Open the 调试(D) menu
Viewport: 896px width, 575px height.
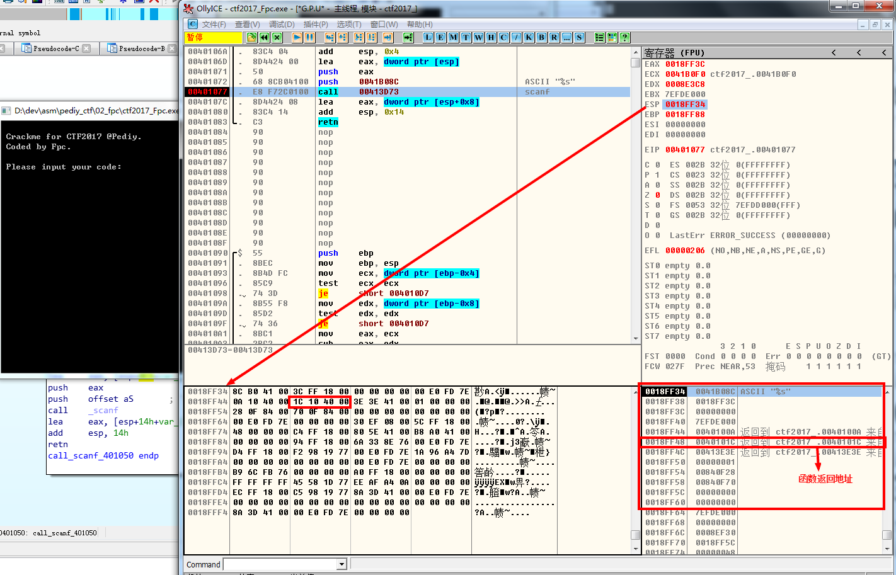tap(282, 24)
